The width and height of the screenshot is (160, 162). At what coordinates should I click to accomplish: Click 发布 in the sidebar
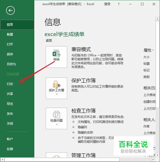tap(17, 114)
